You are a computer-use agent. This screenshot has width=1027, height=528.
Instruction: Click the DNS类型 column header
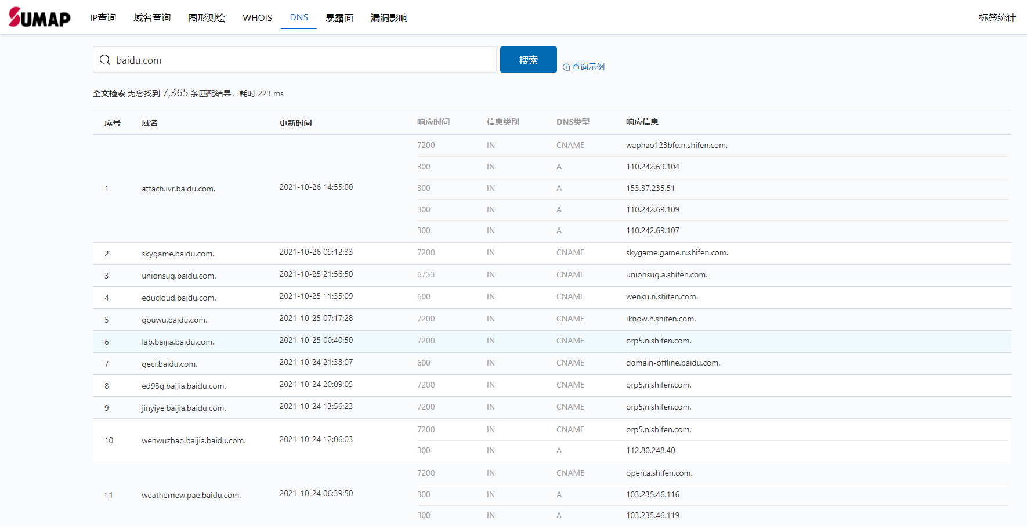click(573, 122)
